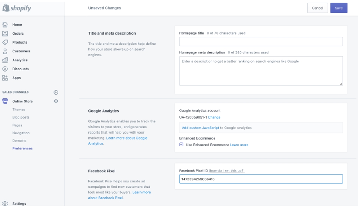
Task: Click the Products tag icon
Action: click(5, 42)
